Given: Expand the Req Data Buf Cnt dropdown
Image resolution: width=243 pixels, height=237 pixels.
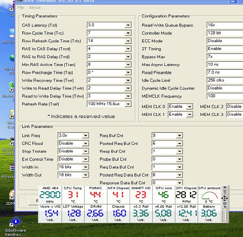Looking at the screenshot, I should tap(179, 167).
